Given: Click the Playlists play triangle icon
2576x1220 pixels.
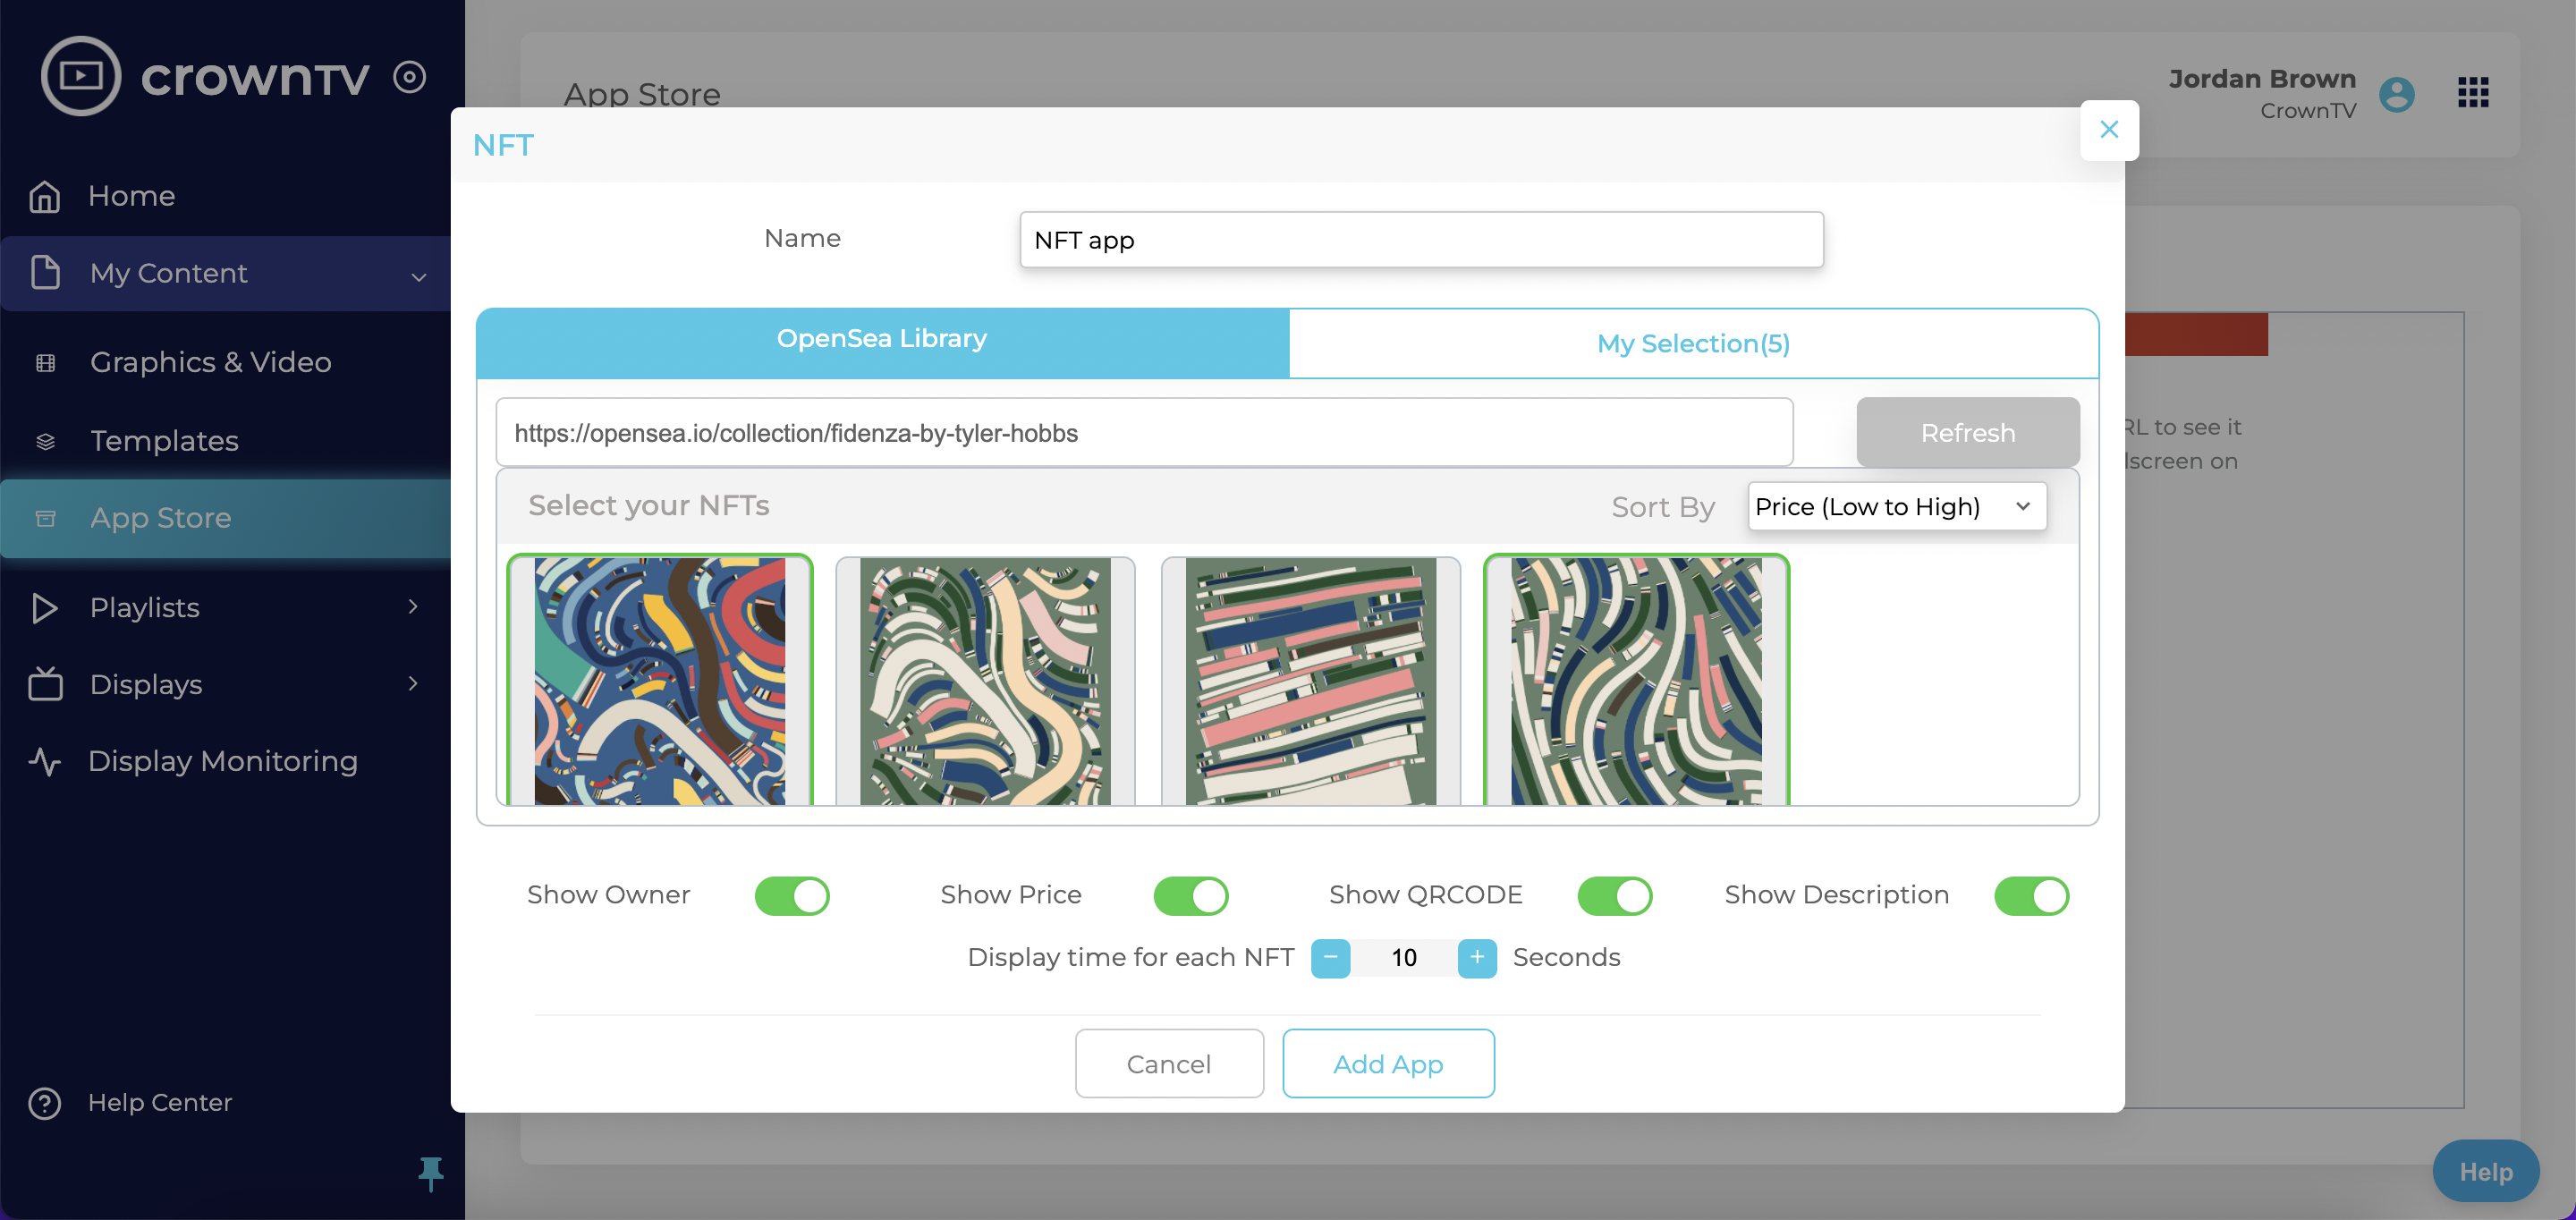Looking at the screenshot, I should pos(45,608).
